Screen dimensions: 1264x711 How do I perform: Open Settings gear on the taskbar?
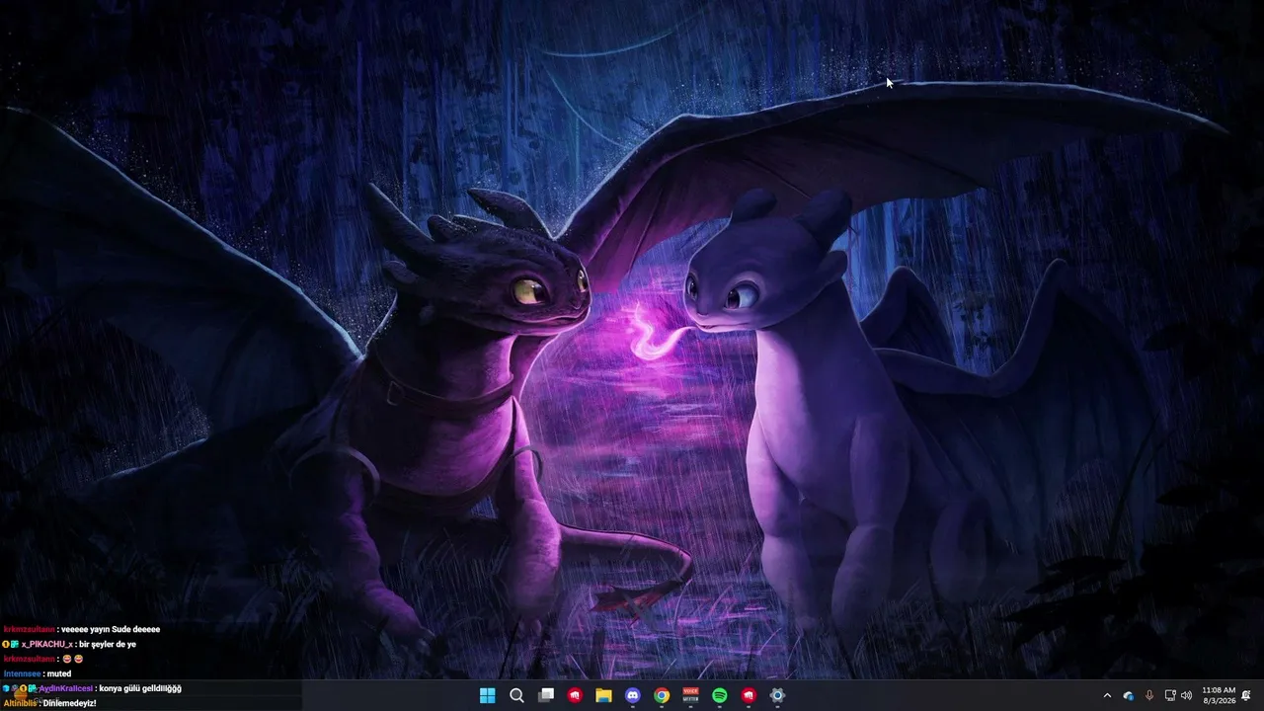tap(777, 695)
